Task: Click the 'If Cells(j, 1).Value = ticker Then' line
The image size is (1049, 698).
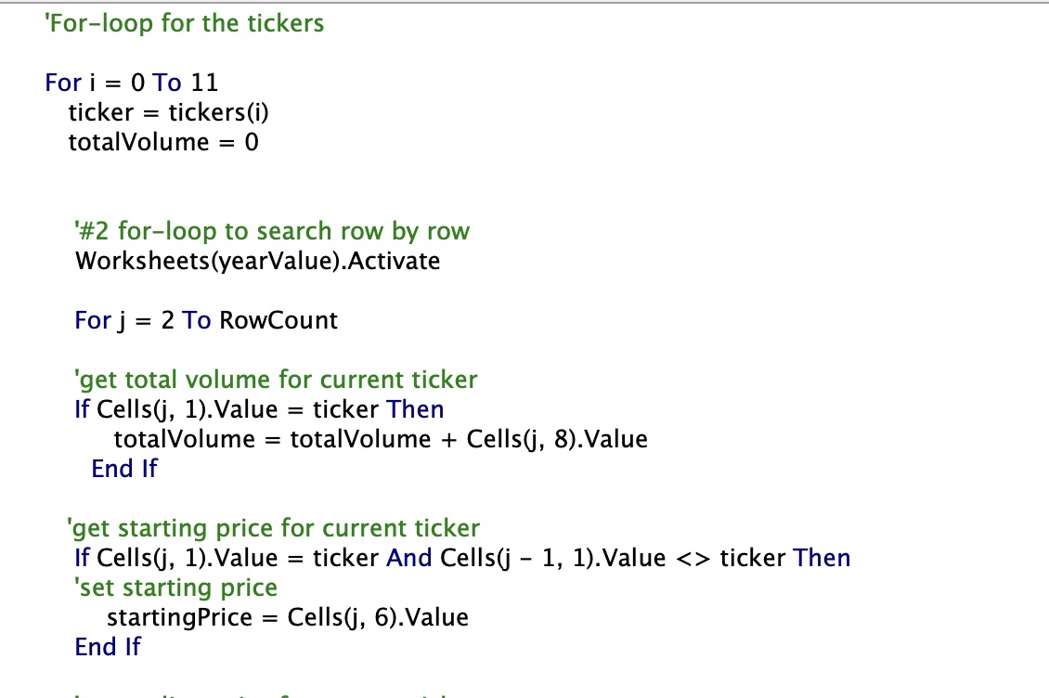Action: [x=259, y=409]
